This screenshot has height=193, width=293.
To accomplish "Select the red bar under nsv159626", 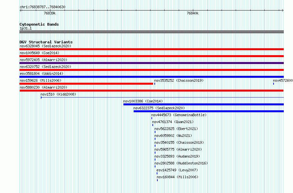I will pyautogui.click(x=86, y=84).
